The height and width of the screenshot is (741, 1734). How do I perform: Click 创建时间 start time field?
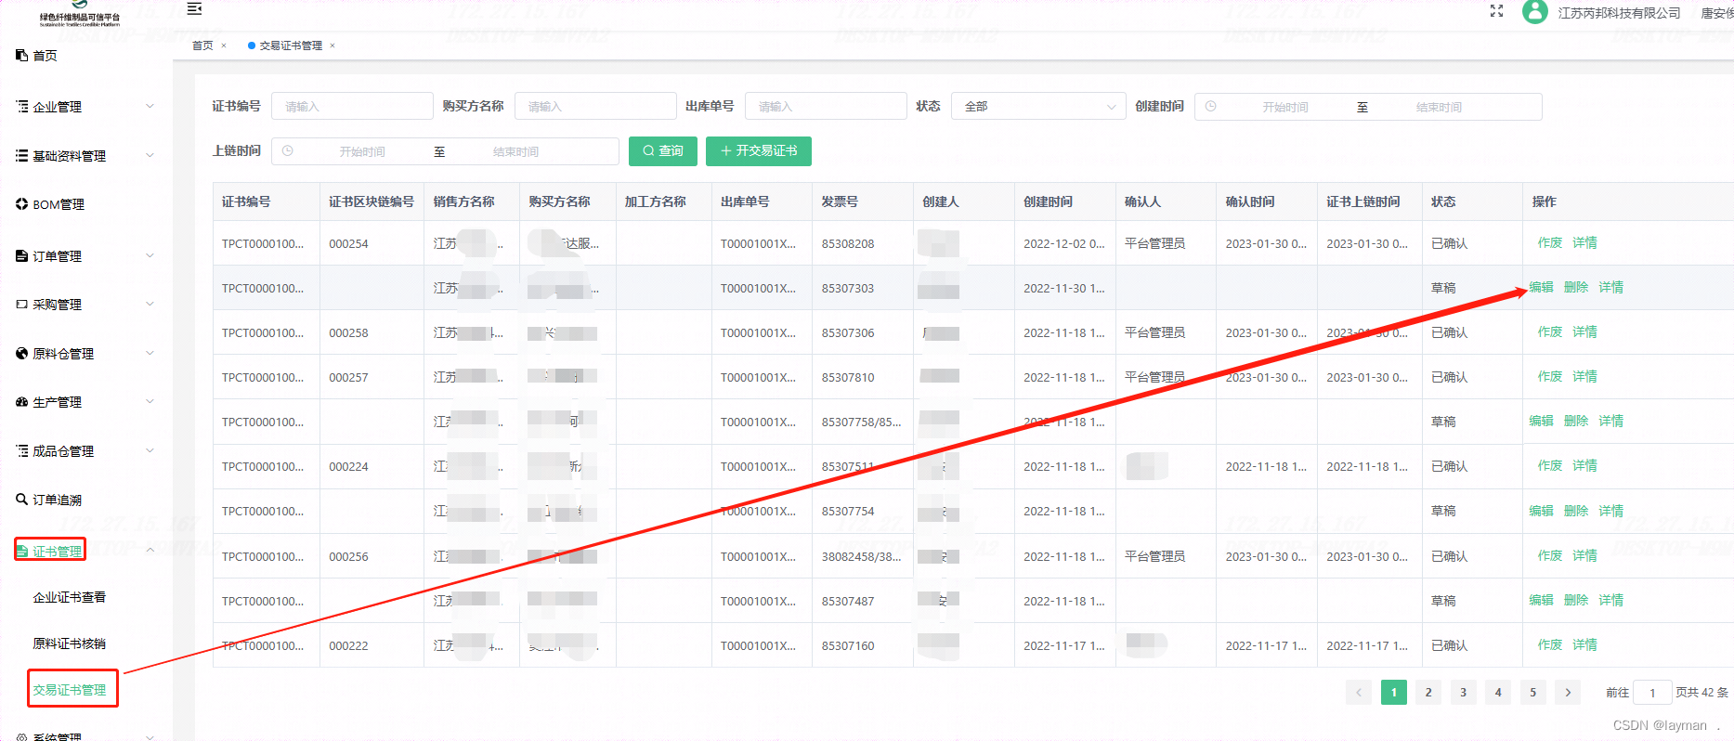(x=1285, y=108)
